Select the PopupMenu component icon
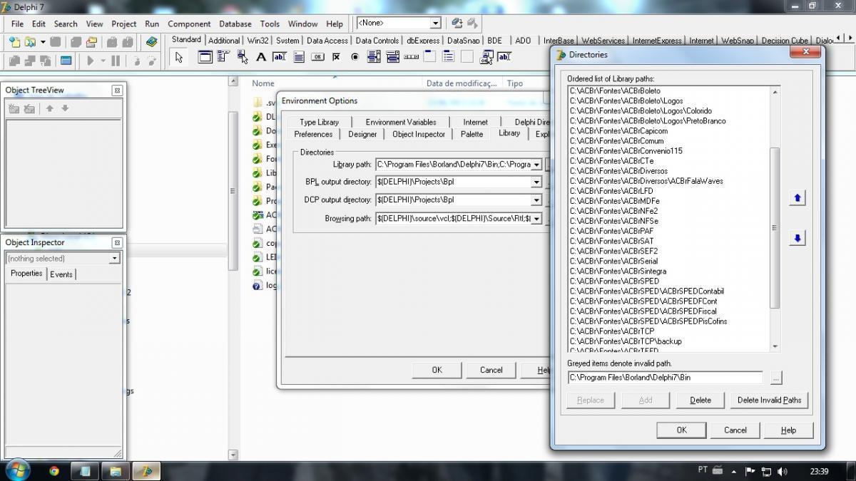Image resolution: width=856 pixels, height=481 pixels. (x=243, y=57)
